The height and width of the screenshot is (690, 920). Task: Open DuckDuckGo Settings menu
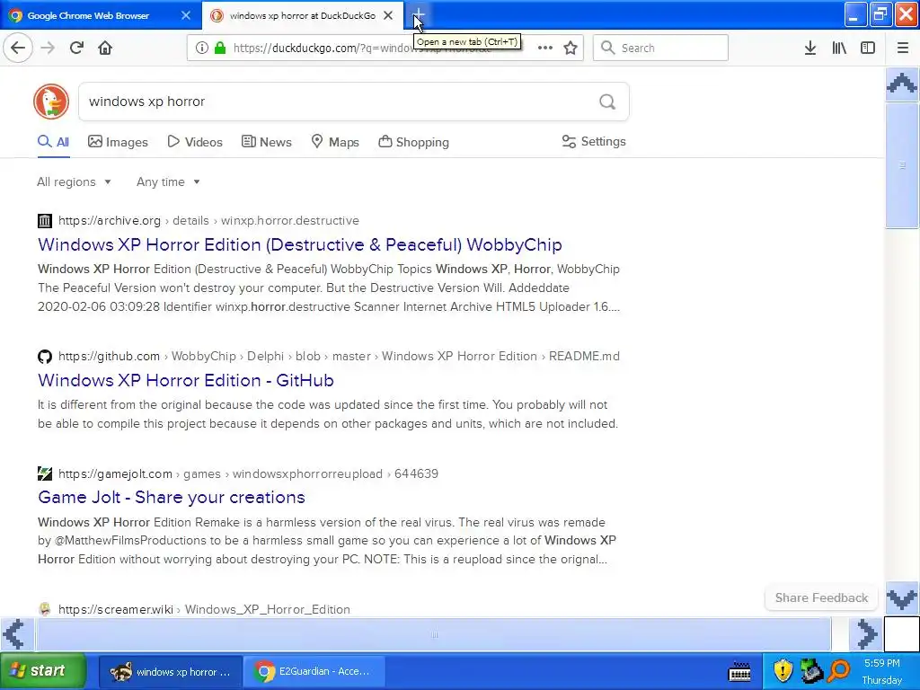click(594, 141)
